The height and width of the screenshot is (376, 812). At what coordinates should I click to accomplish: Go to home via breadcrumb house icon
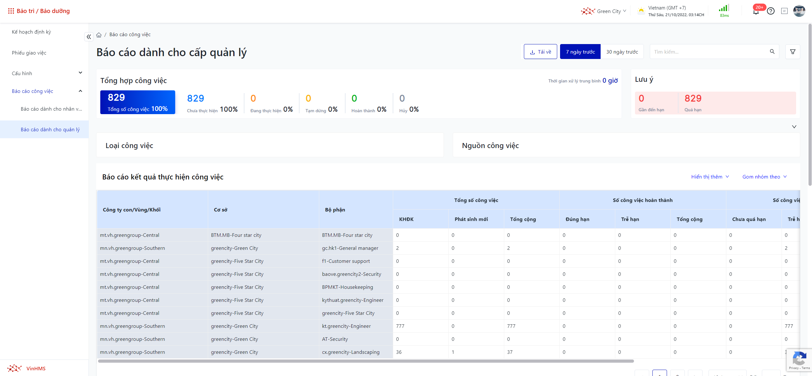tap(99, 35)
